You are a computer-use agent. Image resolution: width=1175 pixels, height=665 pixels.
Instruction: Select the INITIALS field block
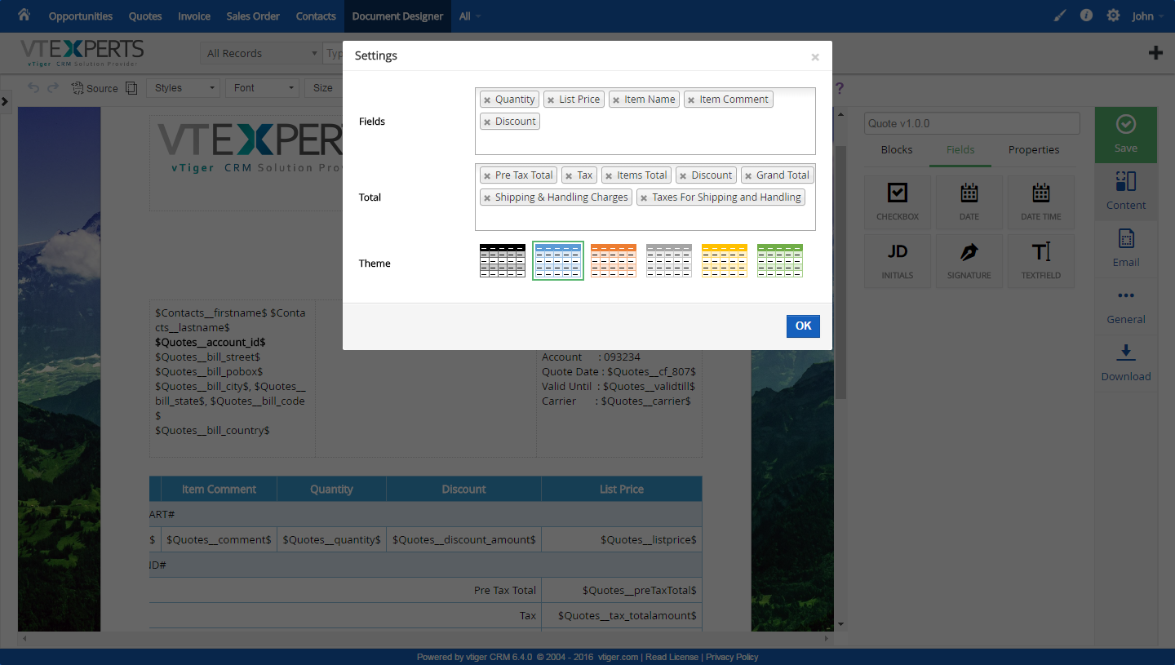pos(898,261)
